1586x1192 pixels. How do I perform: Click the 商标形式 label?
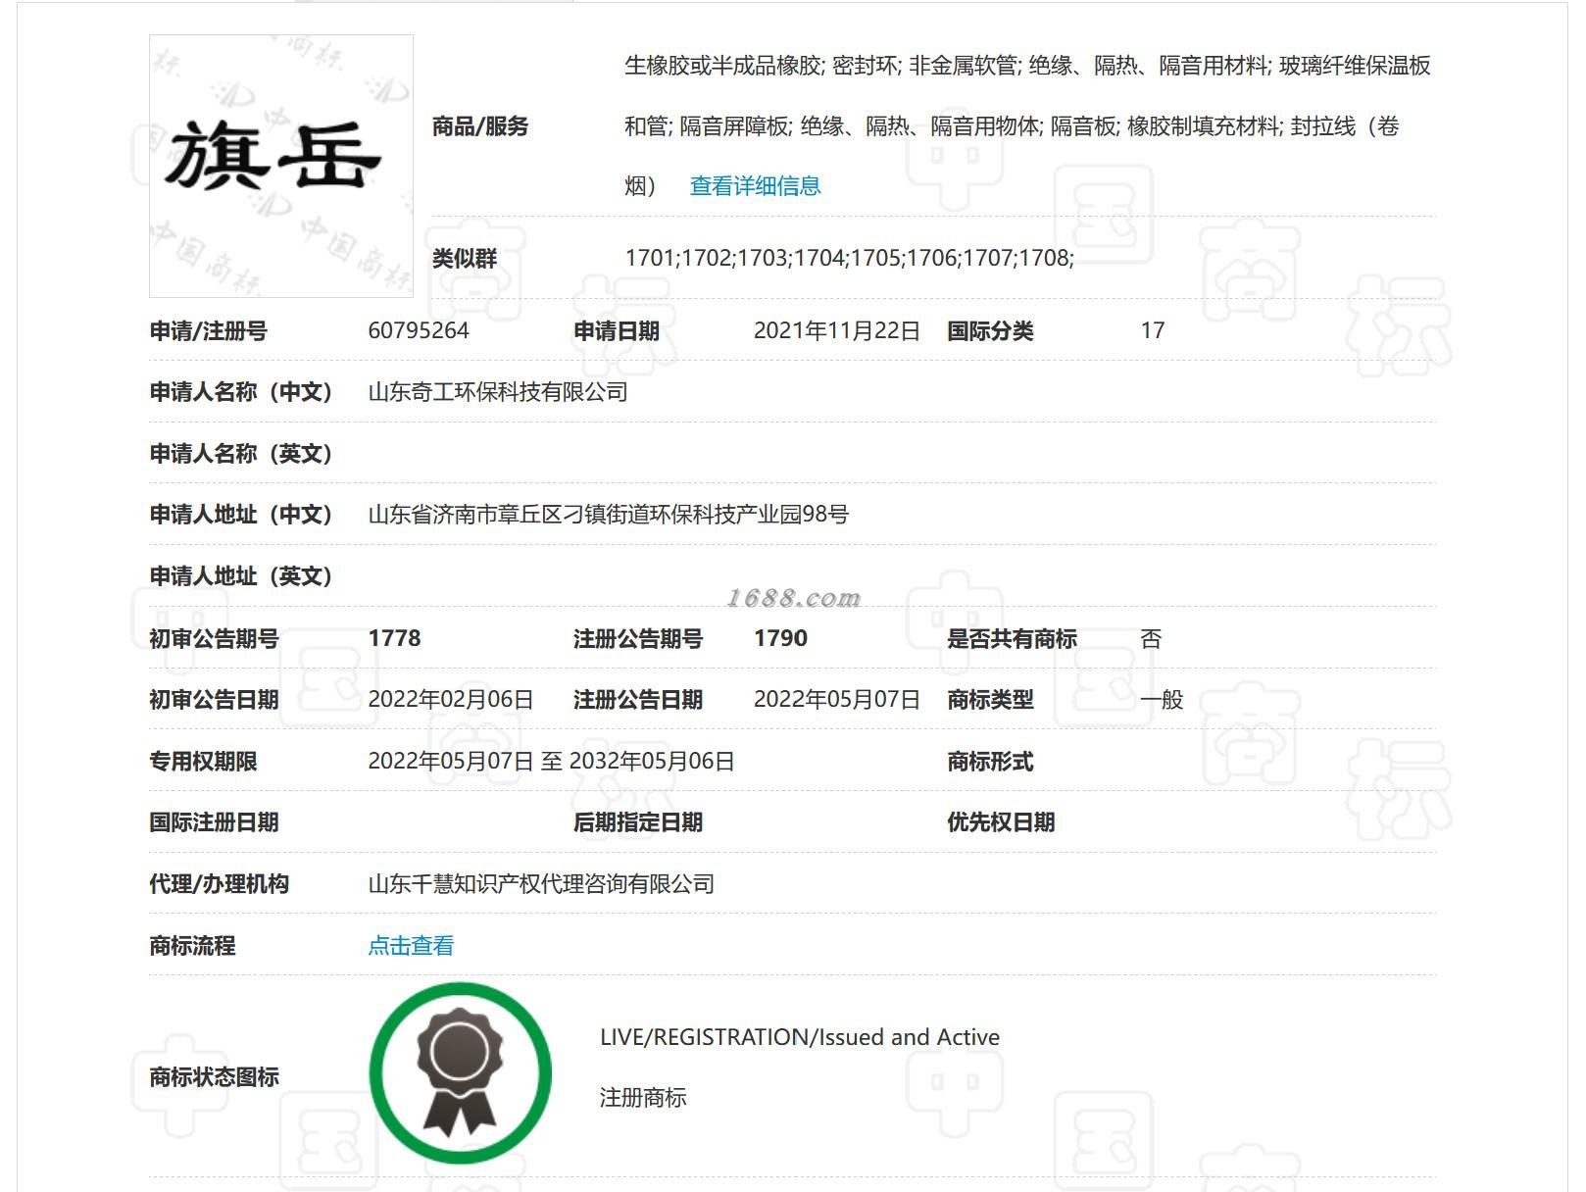pos(990,762)
